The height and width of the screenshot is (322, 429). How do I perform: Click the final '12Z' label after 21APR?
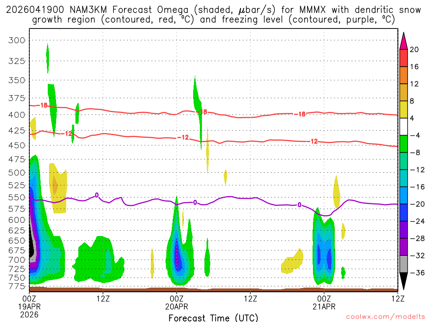(x=398, y=299)
